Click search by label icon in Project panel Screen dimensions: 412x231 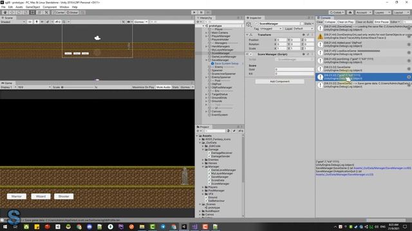pos(234,131)
